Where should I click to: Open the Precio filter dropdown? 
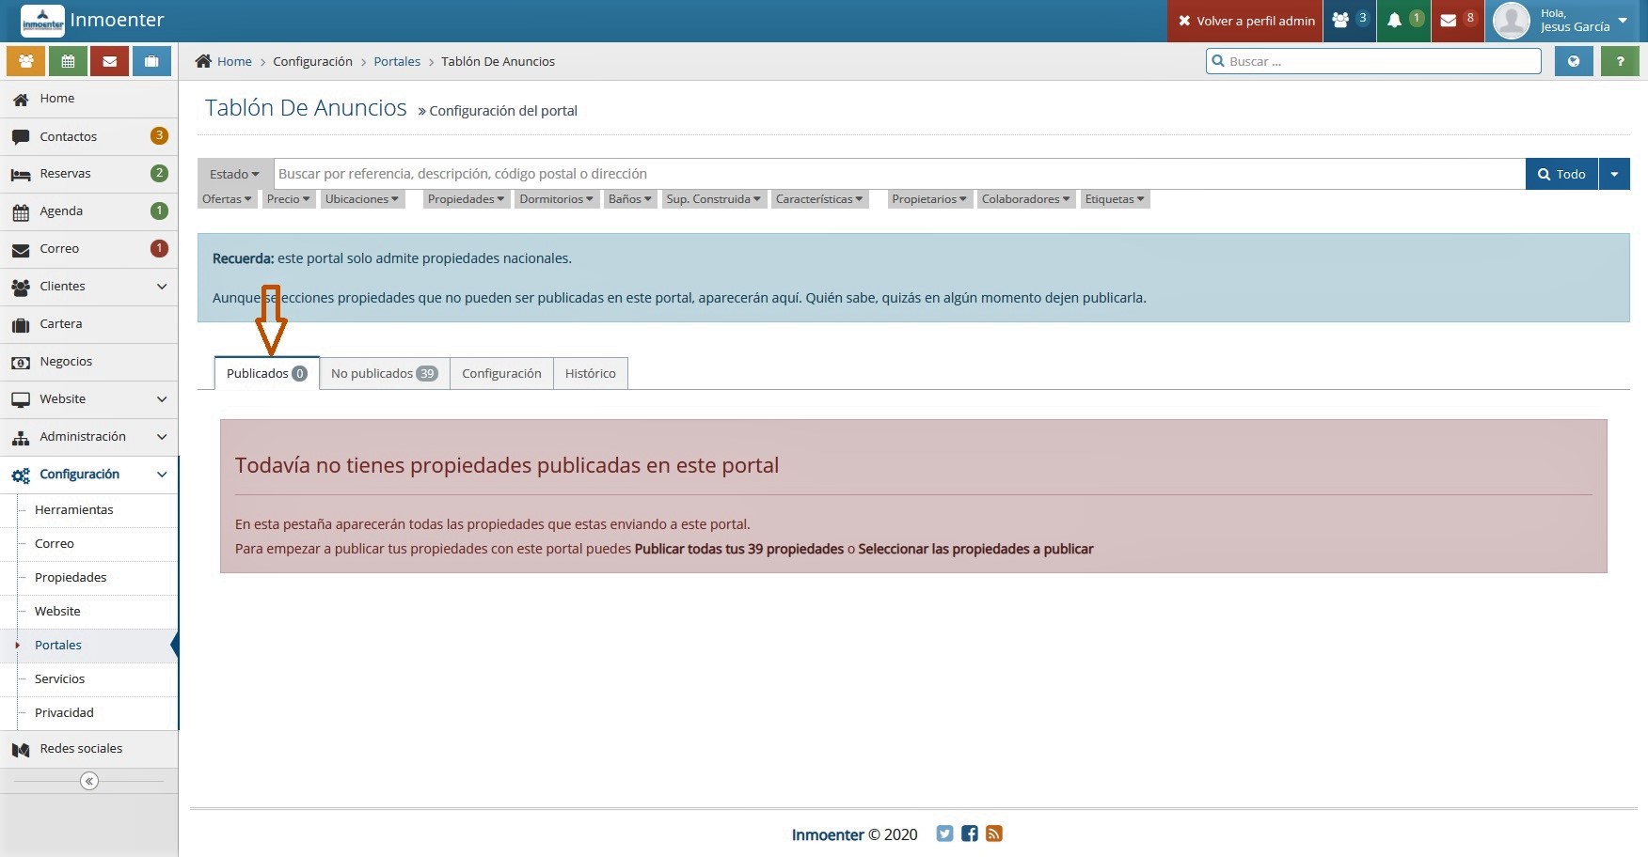click(288, 199)
